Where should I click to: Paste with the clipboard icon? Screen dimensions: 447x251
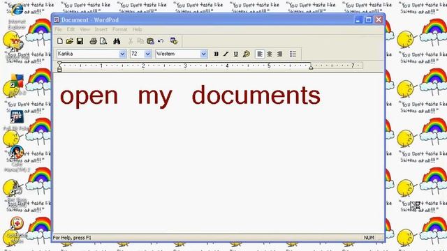click(150, 41)
